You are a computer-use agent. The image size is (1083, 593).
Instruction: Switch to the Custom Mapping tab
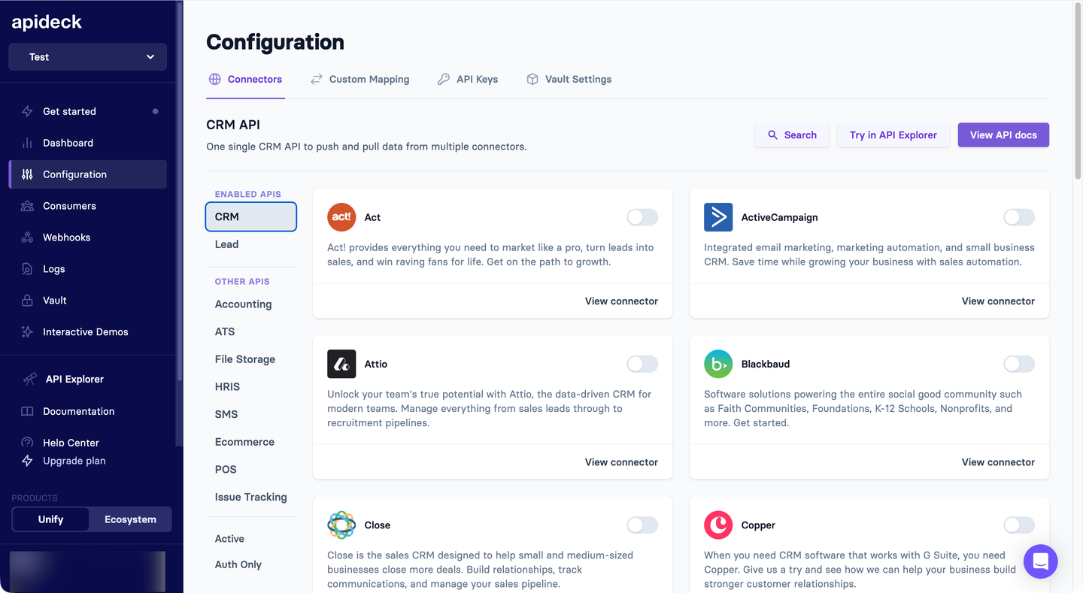click(360, 79)
